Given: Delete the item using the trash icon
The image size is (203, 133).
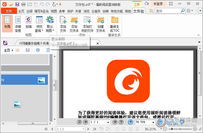Looking at the screenshot, I should pos(48,50).
